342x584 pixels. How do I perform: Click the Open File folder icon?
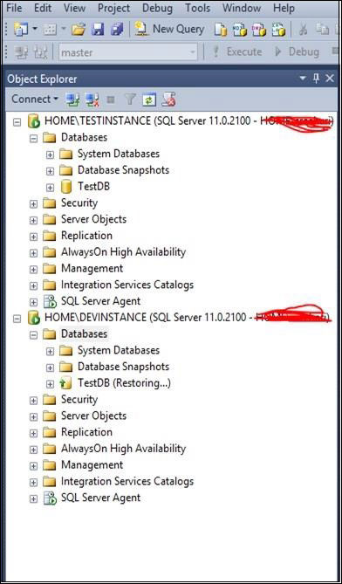point(79,30)
